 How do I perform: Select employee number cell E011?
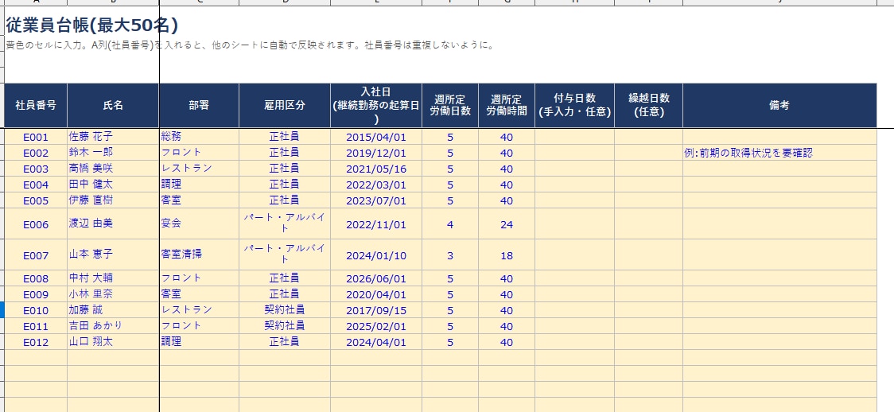pyautogui.click(x=36, y=327)
